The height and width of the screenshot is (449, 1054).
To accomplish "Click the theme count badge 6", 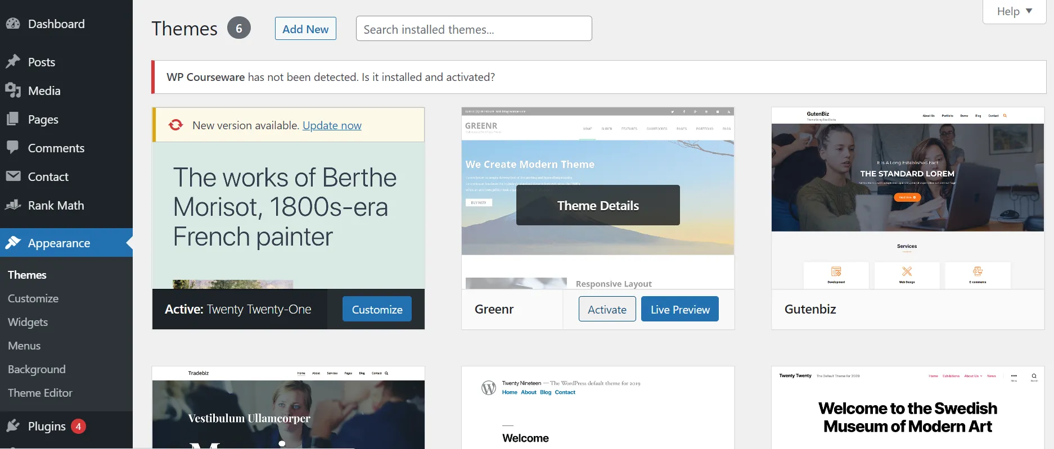I will 239,28.
